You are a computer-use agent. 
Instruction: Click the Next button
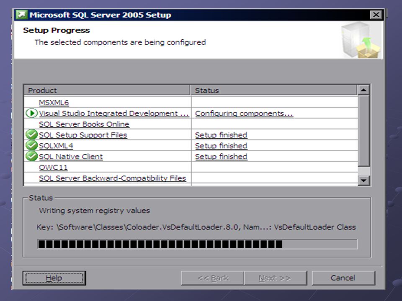[276, 278]
